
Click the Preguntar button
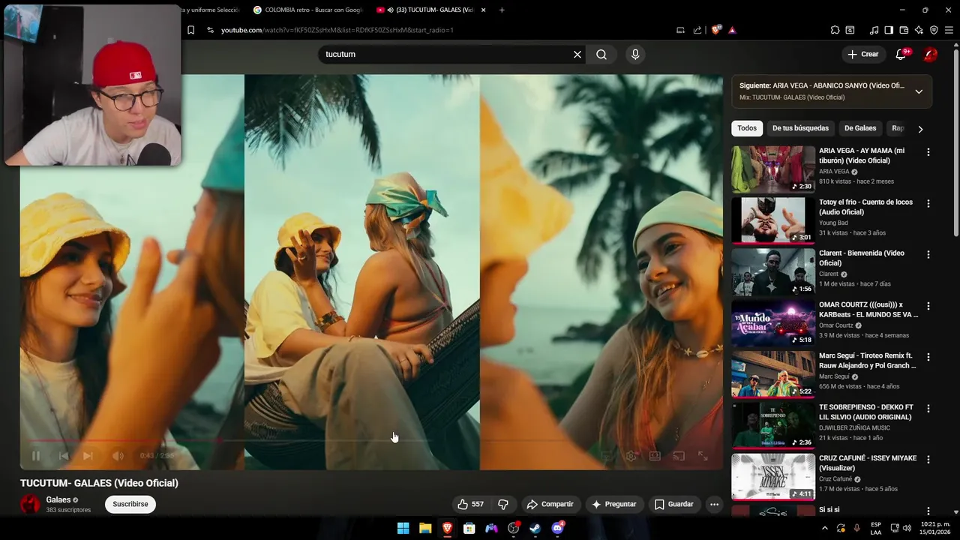[613, 504]
